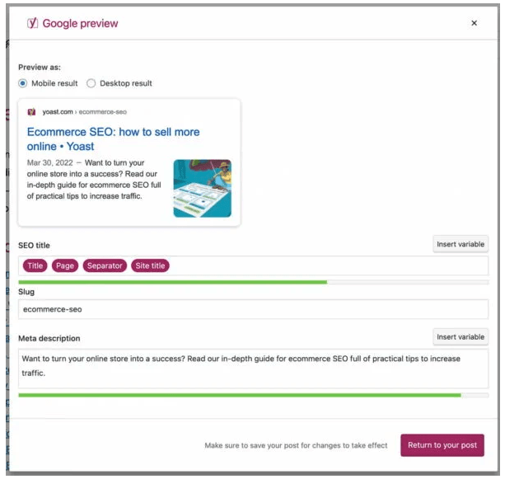The height and width of the screenshot is (479, 505).
Task: Click the Ecommerce SEO preview title link
Action: [x=113, y=139]
